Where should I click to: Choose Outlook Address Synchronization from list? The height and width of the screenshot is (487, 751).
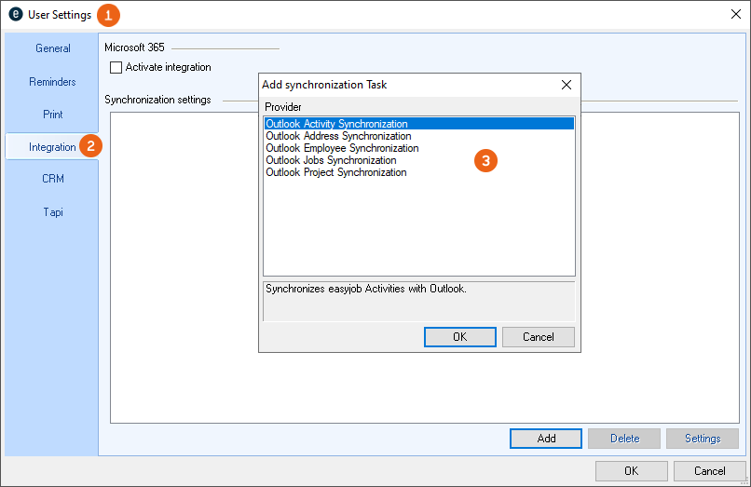(x=338, y=136)
